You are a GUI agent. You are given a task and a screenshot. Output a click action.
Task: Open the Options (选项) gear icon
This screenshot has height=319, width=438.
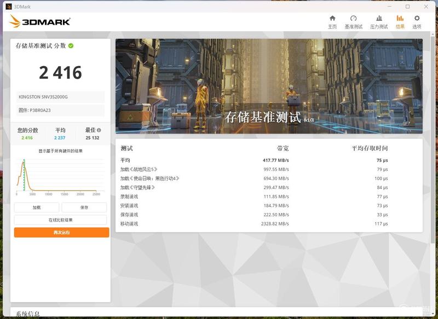[x=417, y=19]
